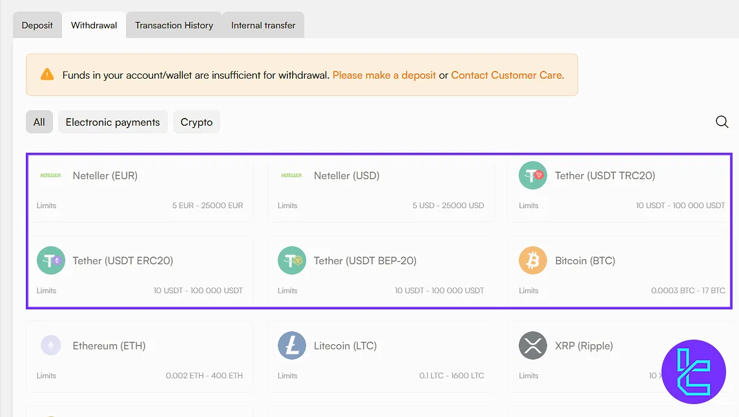Filter by Electronic payments

click(112, 122)
